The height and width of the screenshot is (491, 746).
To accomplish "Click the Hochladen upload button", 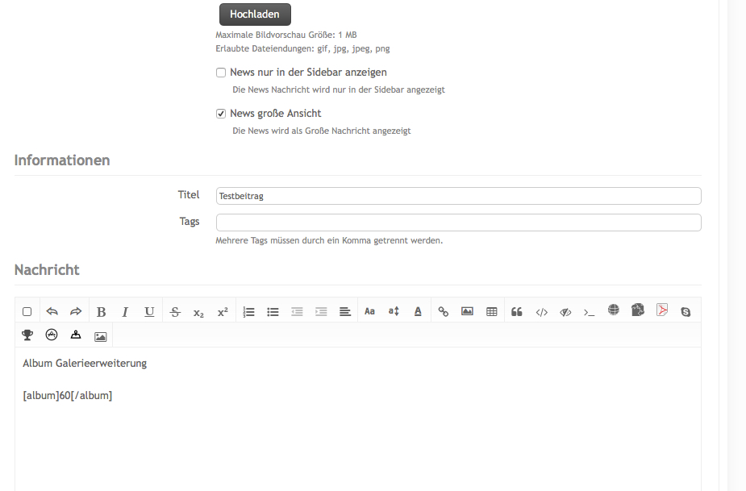I will coord(255,15).
